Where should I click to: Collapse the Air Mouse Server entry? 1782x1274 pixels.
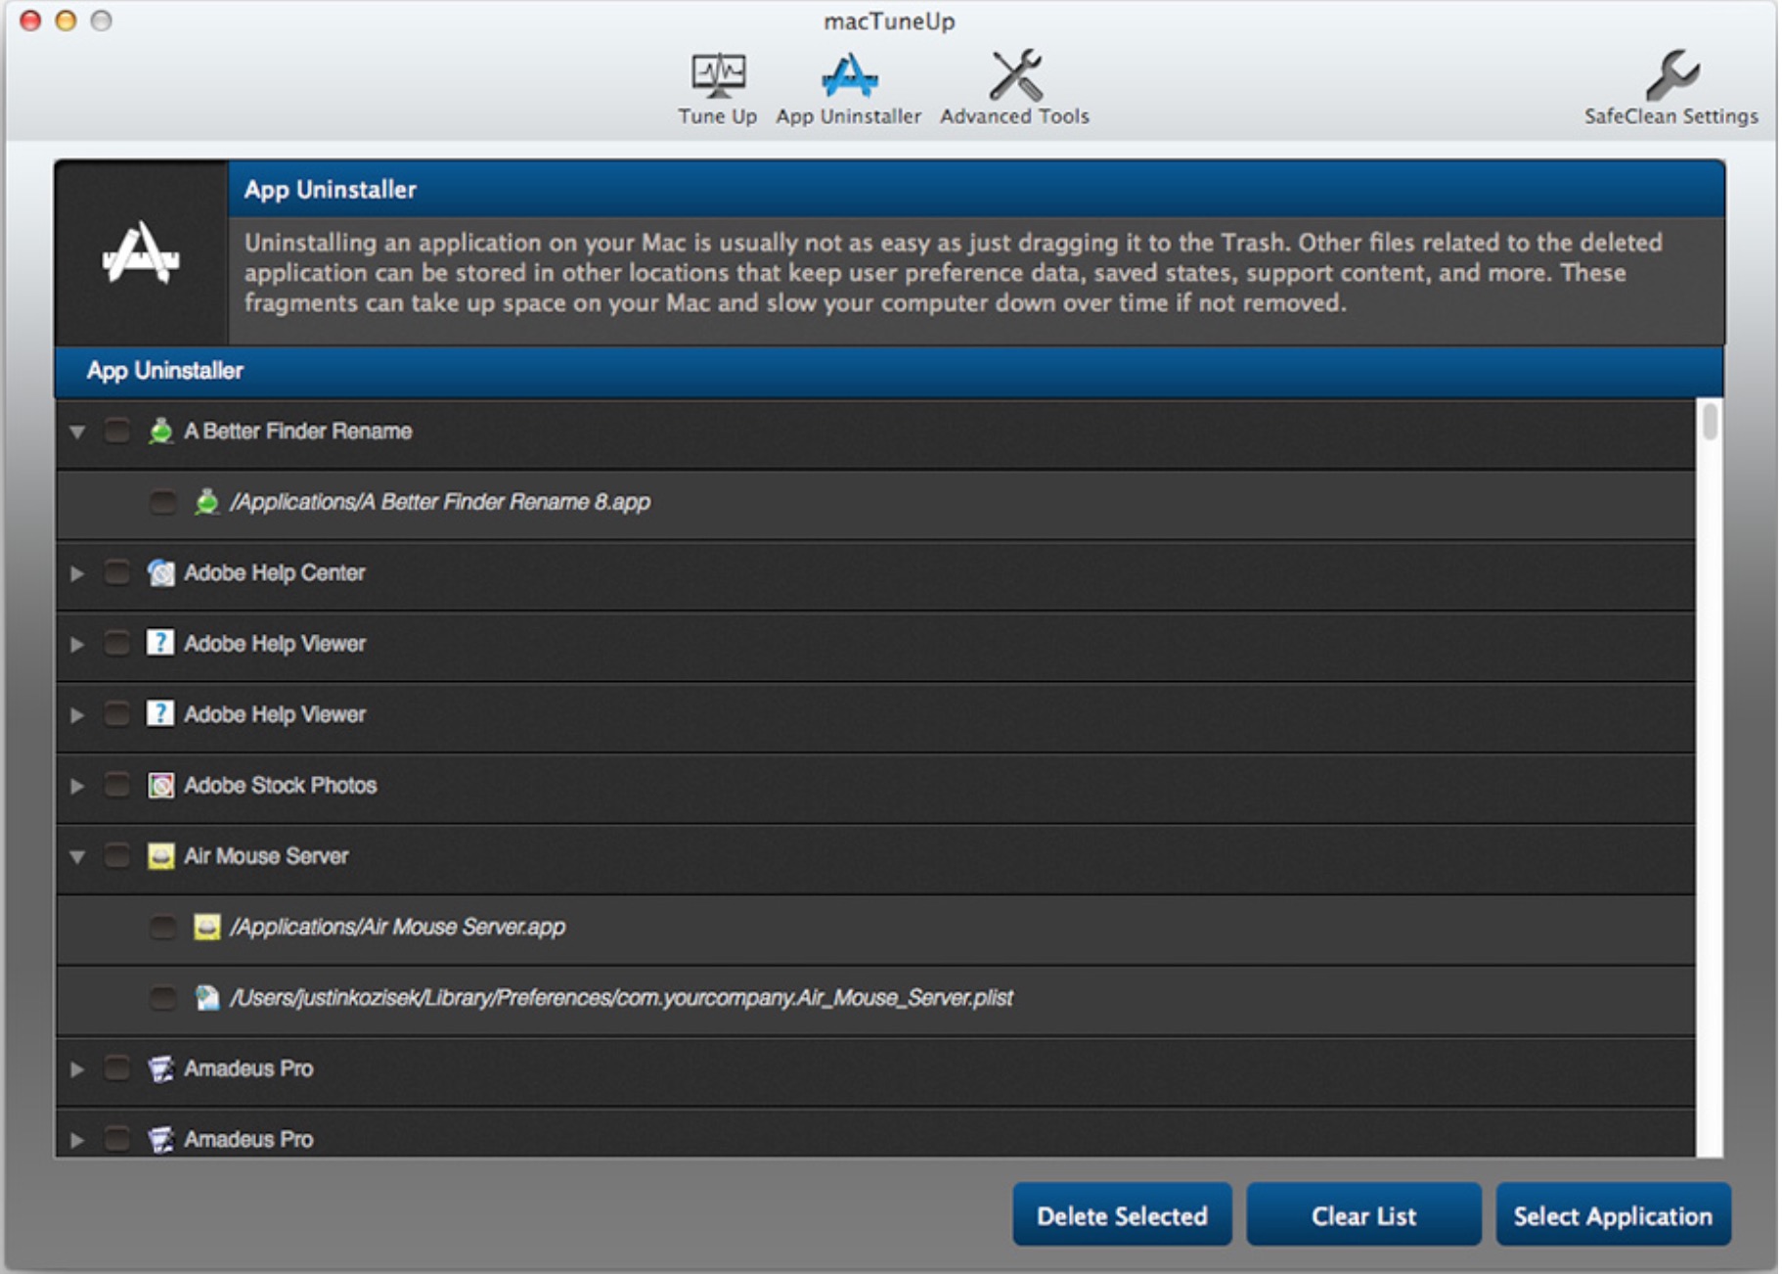pyautogui.click(x=77, y=857)
